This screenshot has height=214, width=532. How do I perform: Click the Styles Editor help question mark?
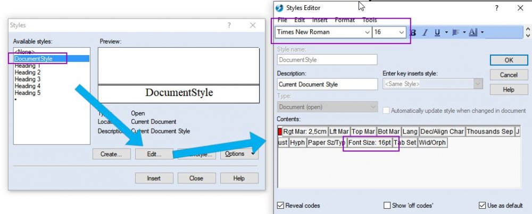click(x=497, y=8)
